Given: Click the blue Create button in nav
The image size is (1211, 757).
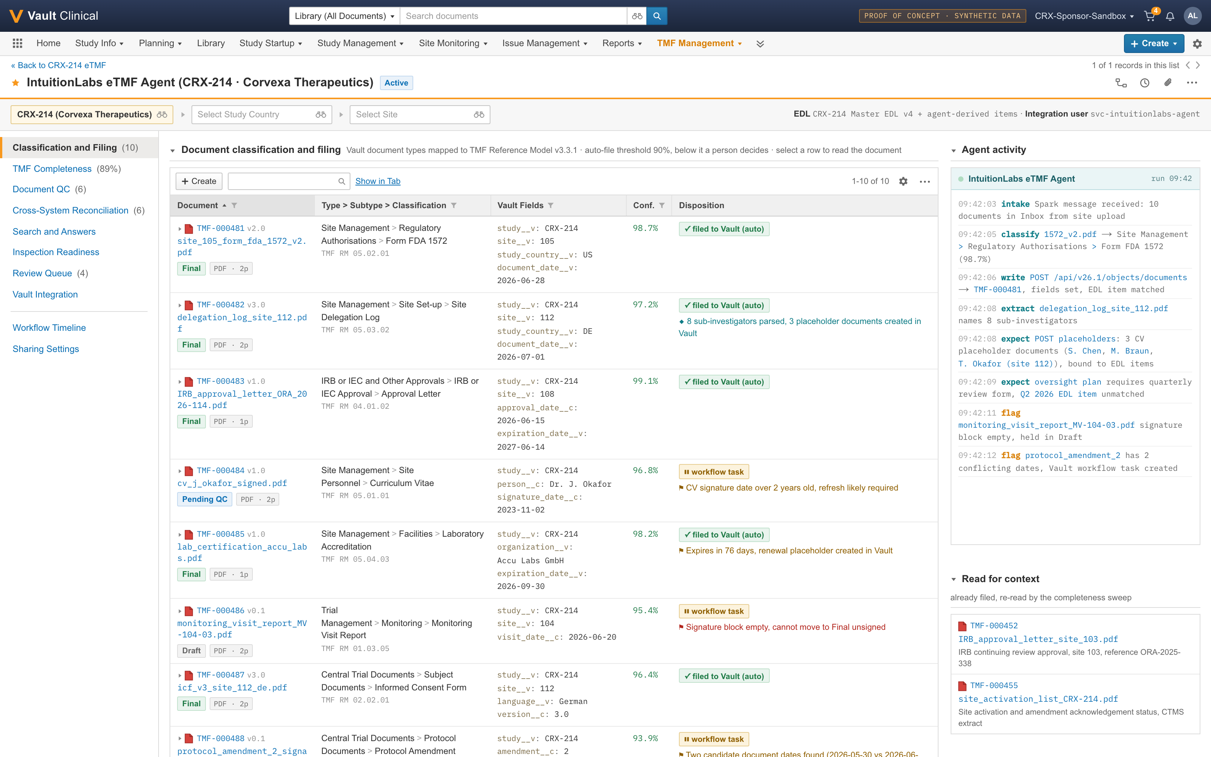Looking at the screenshot, I should [1153, 44].
